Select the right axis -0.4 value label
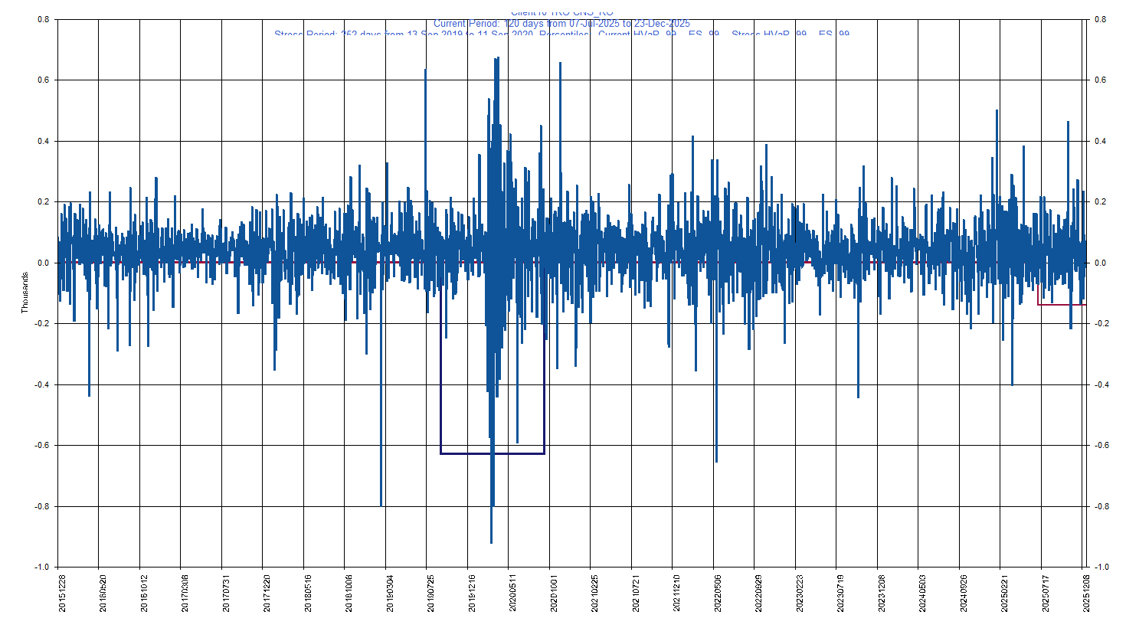This screenshot has height=628, width=1126. tap(1101, 384)
